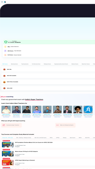Switch to the Teaching Exams tab
The width and height of the screenshot is (95, 169).
[x=25, y=64]
